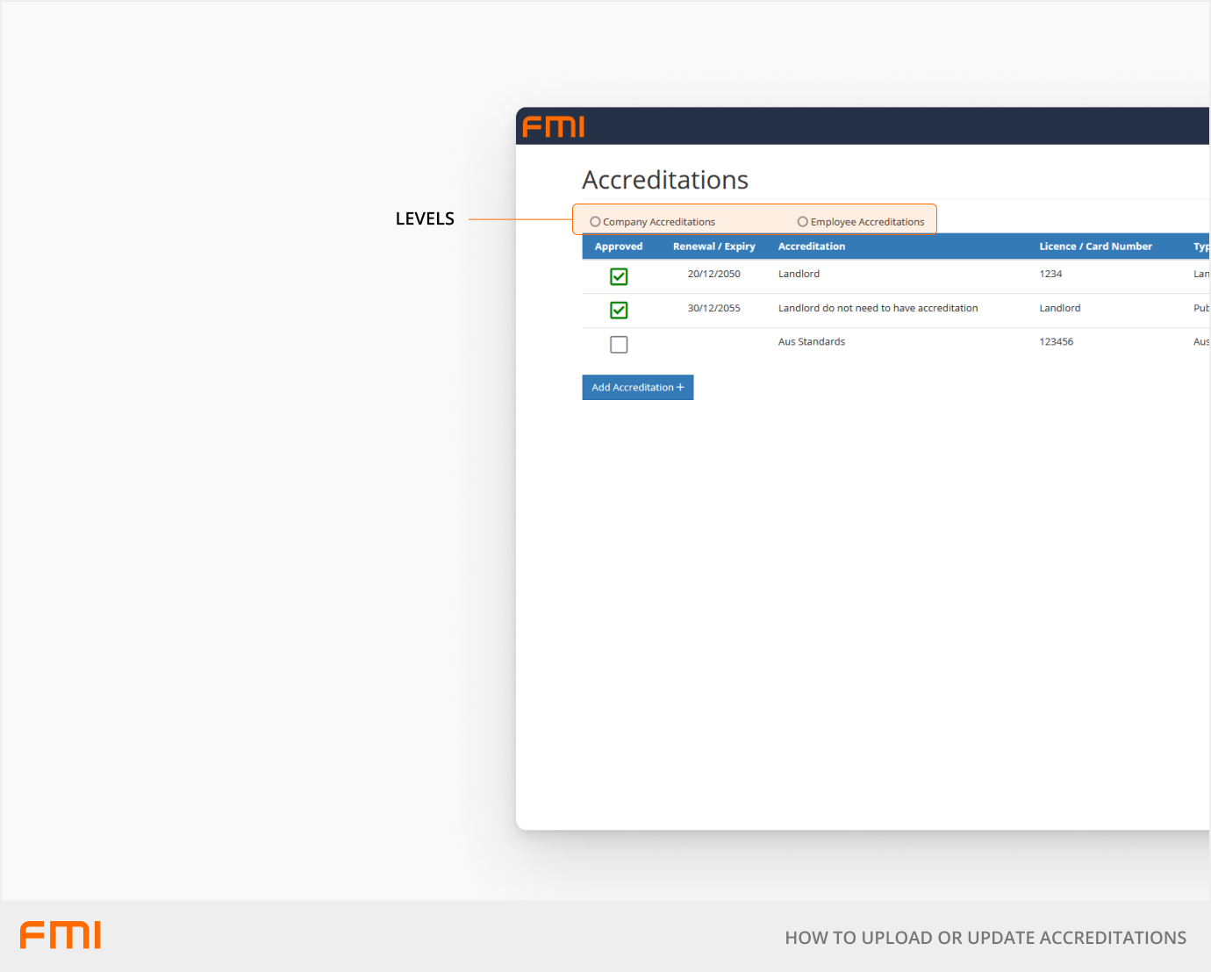The width and height of the screenshot is (1211, 972).
Task: Toggle the Approved checkbox for the 30/12/2055 row
Action: [x=619, y=310]
